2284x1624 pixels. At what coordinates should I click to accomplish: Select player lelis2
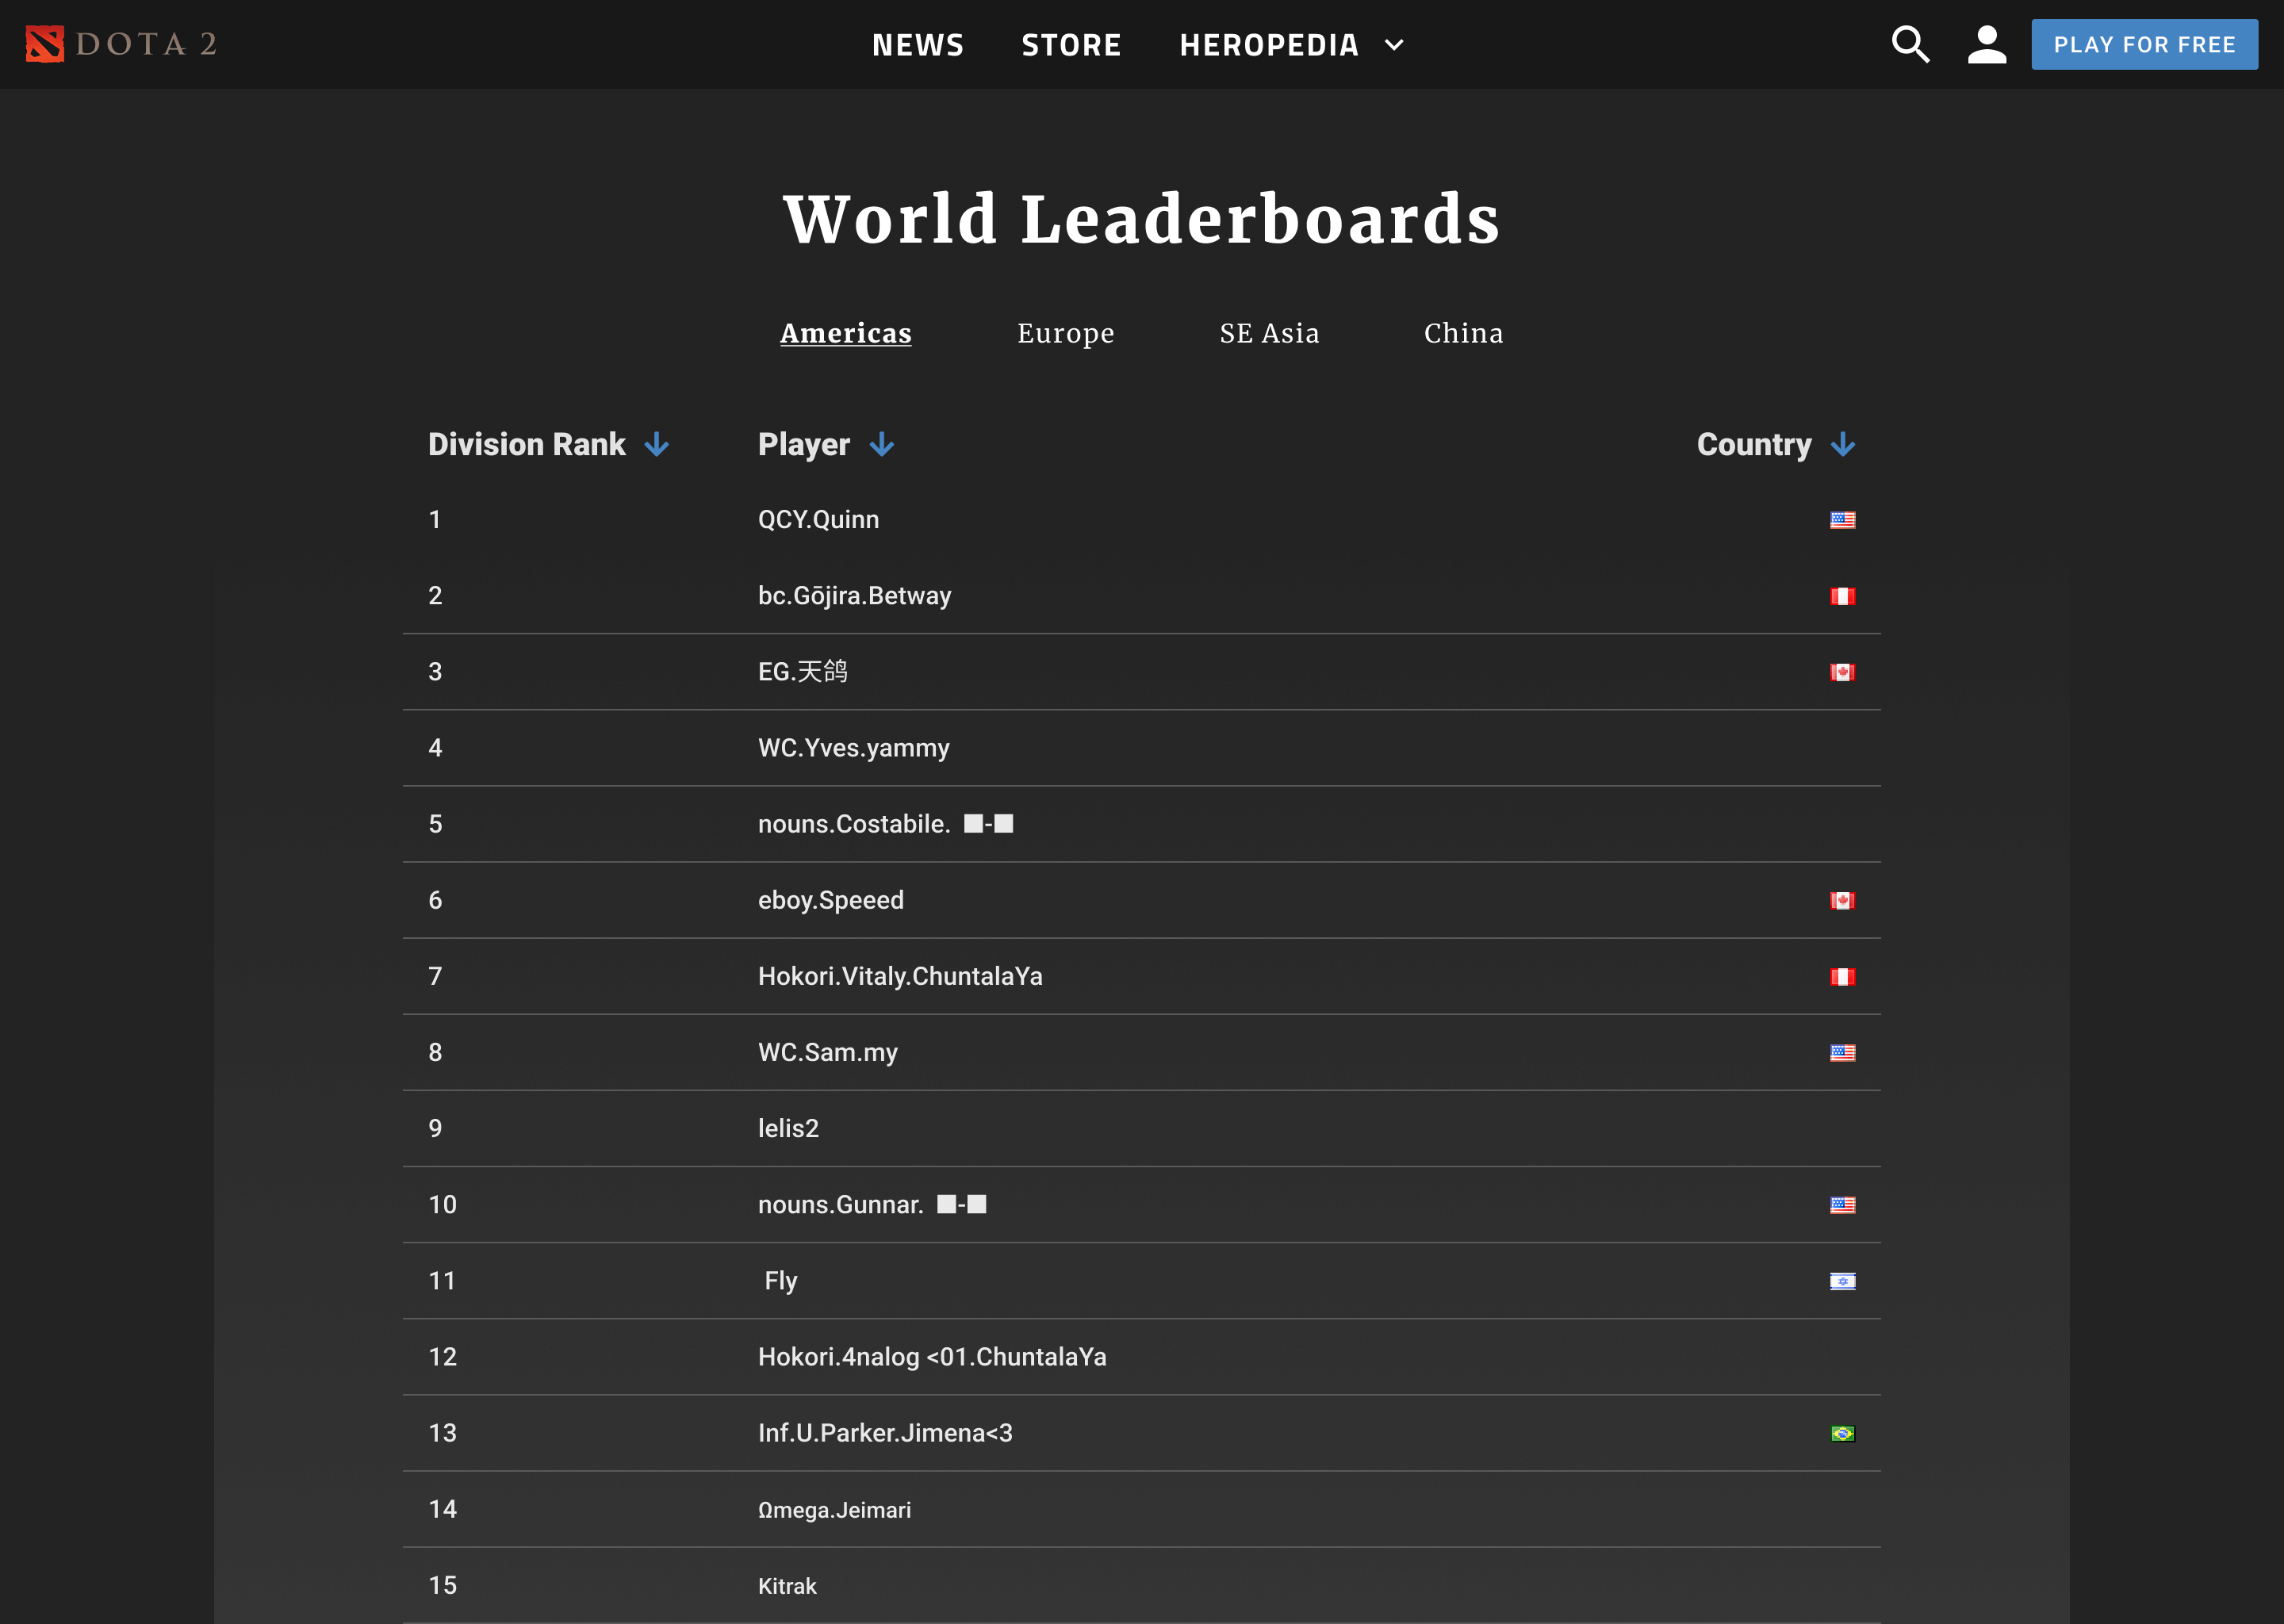(x=788, y=1128)
